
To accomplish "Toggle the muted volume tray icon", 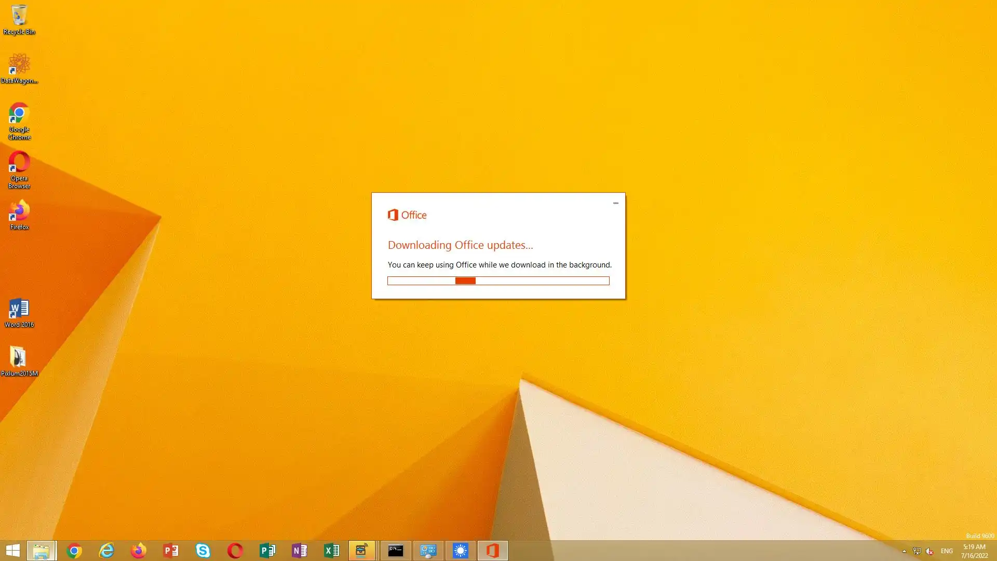I will click(929, 551).
